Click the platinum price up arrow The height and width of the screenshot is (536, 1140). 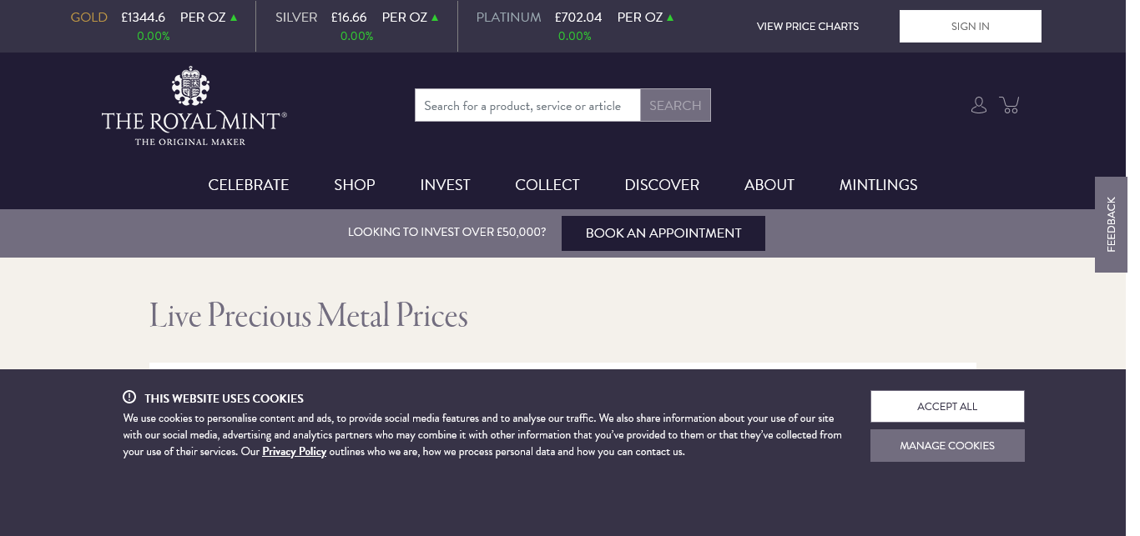670,18
